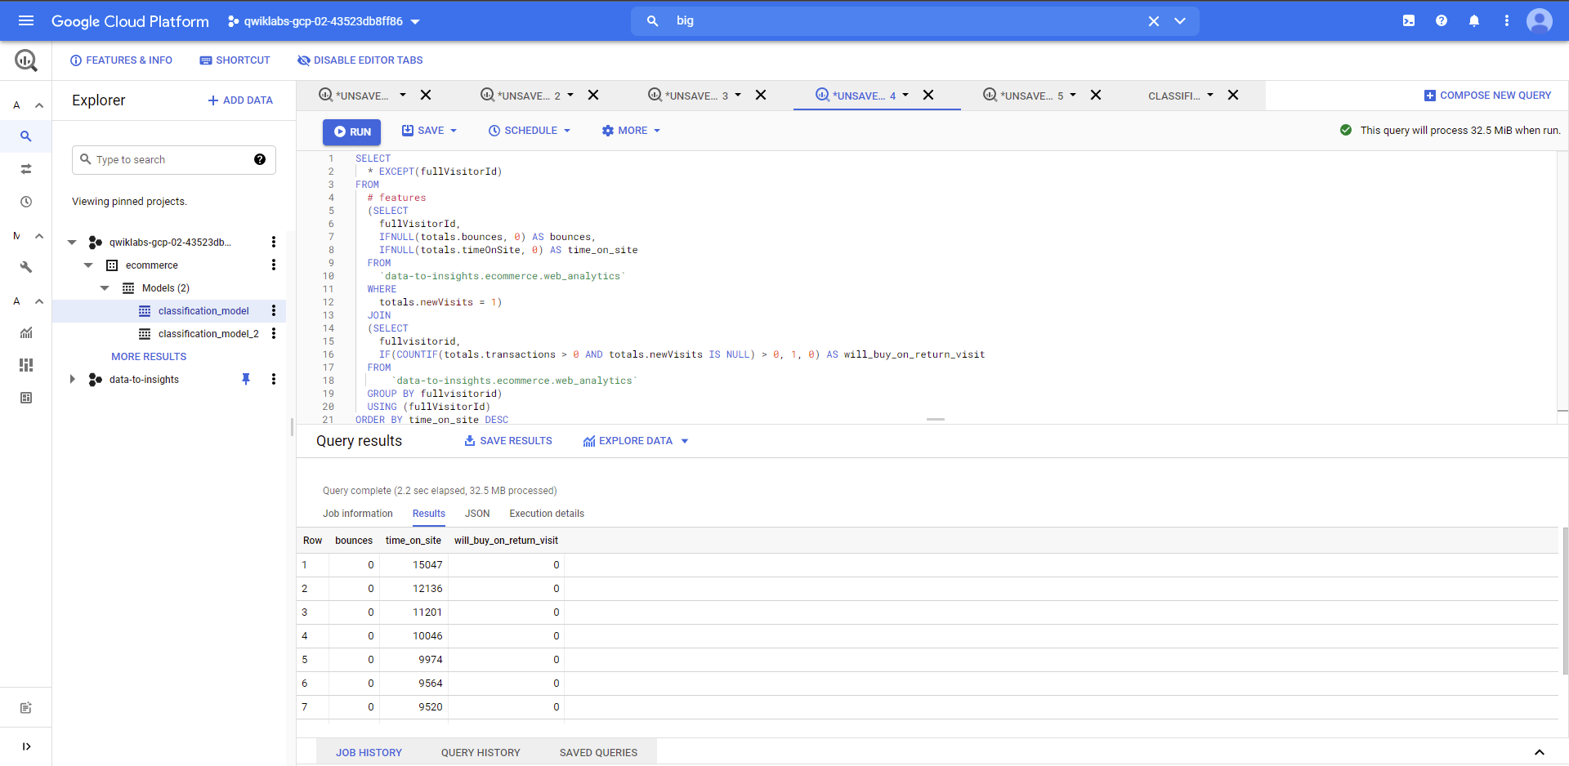The height and width of the screenshot is (766, 1569).
Task: Open the Google account avatar
Action: [x=1539, y=20]
